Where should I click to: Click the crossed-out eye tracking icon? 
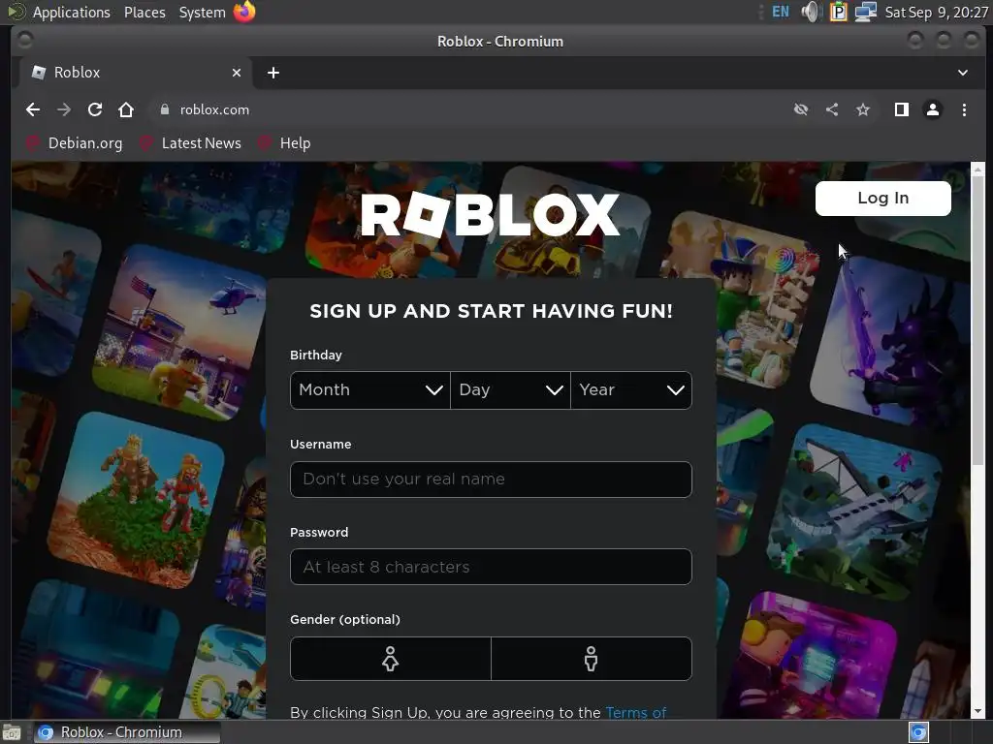point(801,109)
